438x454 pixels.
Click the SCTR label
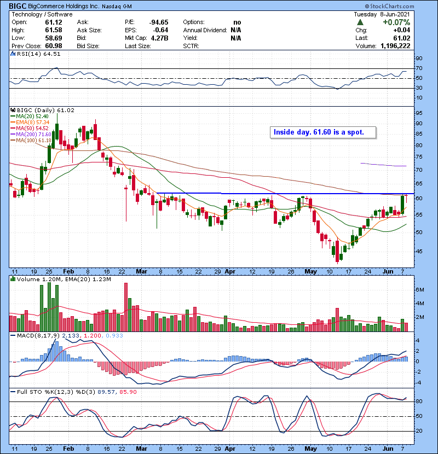191,46
